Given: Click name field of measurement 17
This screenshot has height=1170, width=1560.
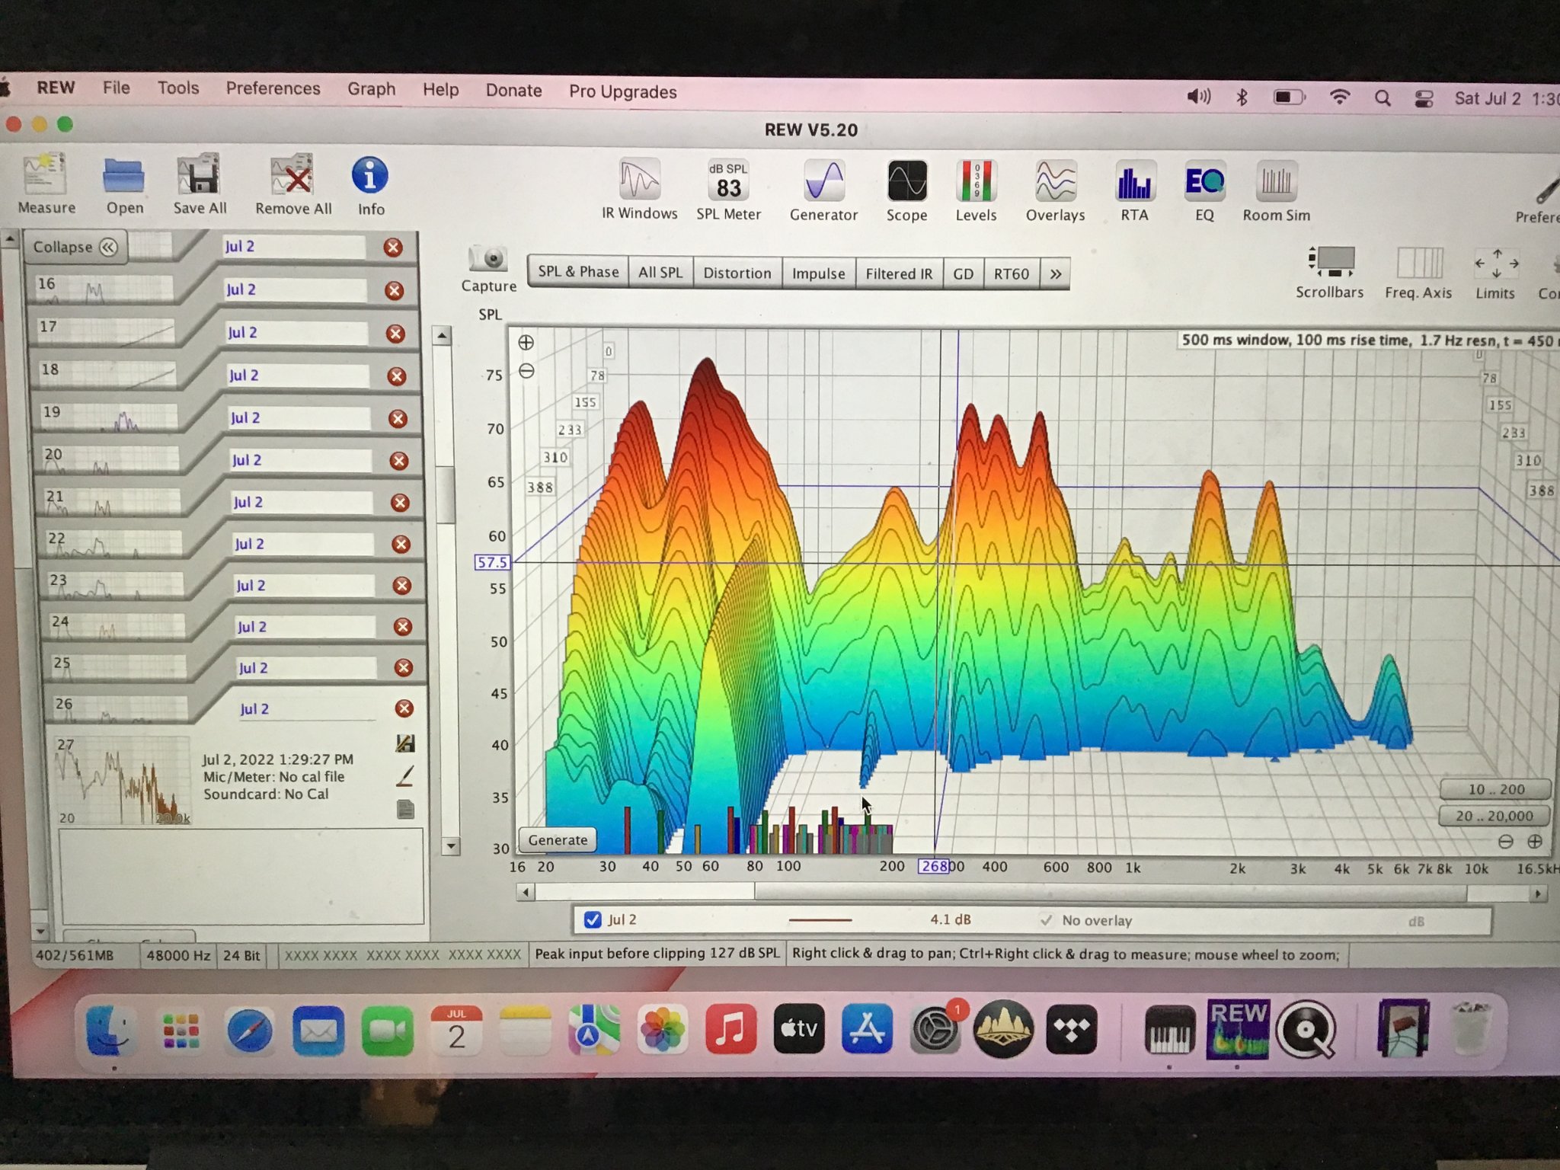Looking at the screenshot, I should 297,332.
